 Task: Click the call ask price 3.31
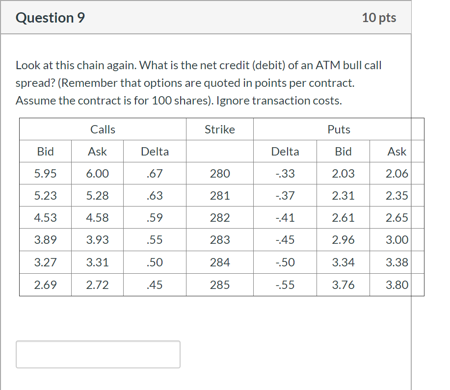click(x=97, y=262)
